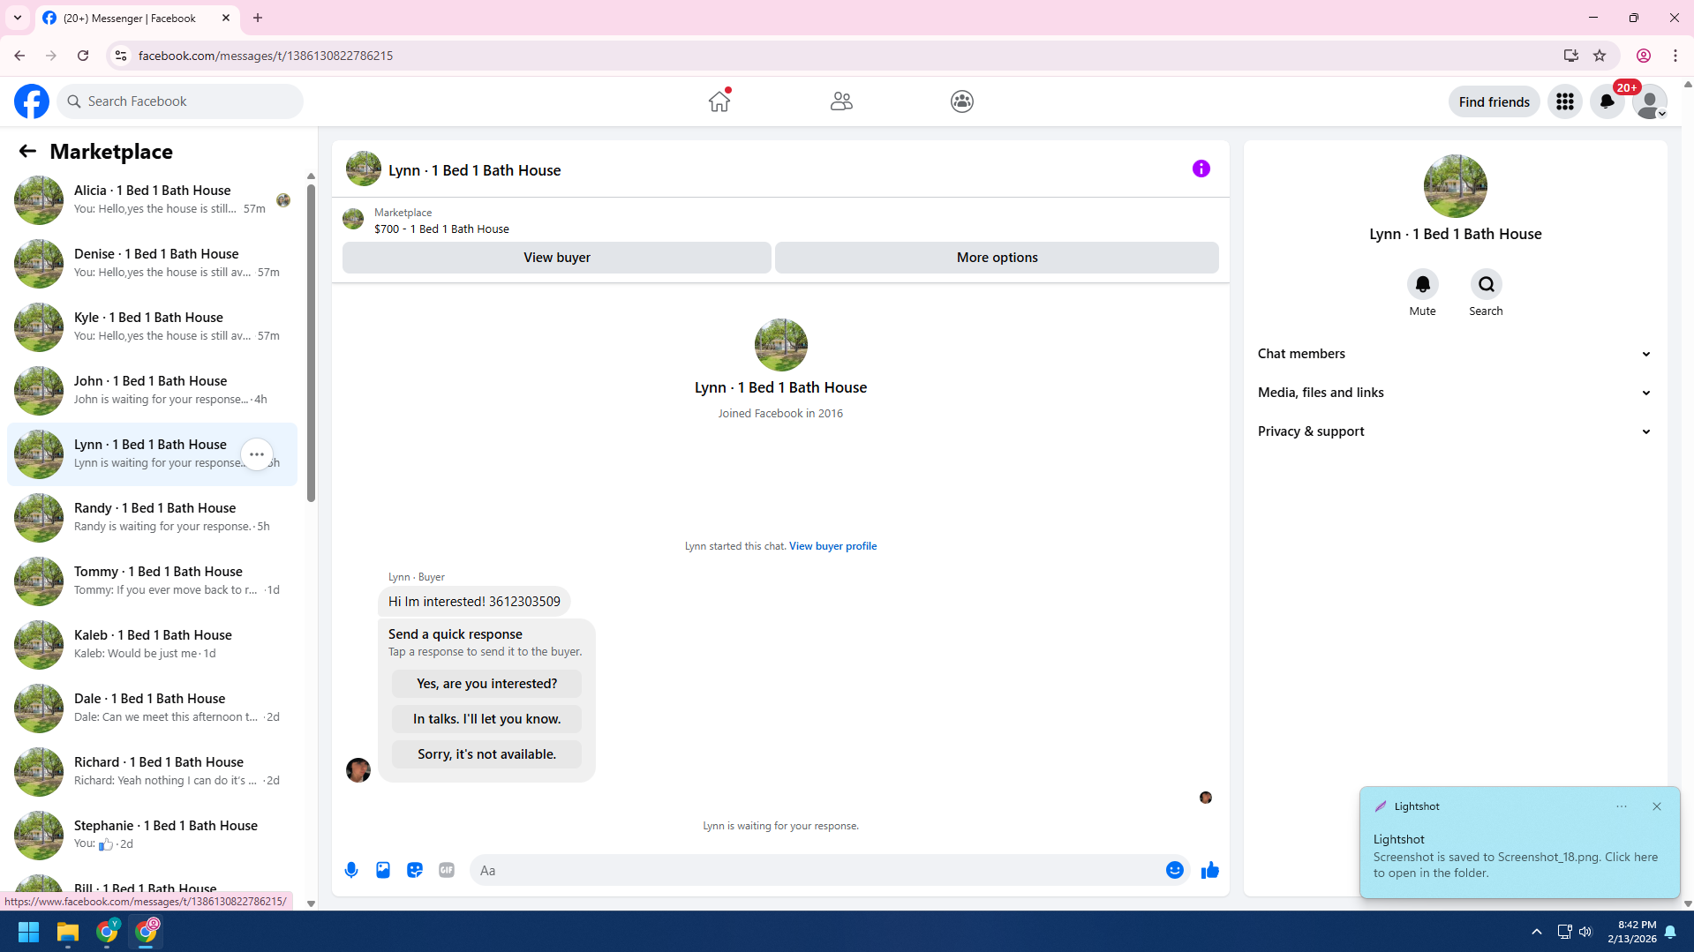This screenshot has height=952, width=1694.
Task: Click More options button
Action: point(997,258)
